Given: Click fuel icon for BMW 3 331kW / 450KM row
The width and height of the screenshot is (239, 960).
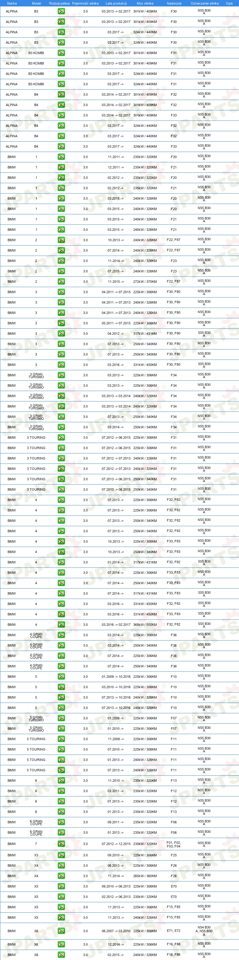Looking at the screenshot, I should (x=61, y=365).
